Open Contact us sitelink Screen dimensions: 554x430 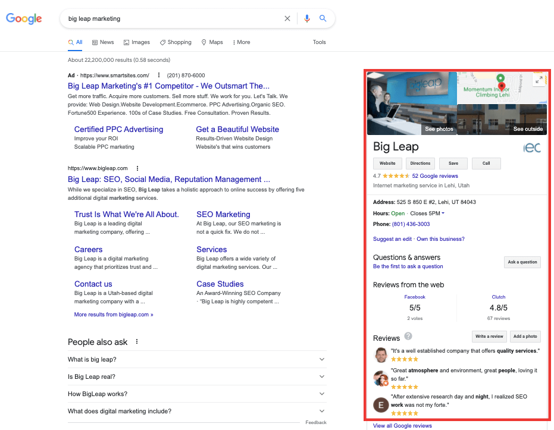[x=93, y=284]
